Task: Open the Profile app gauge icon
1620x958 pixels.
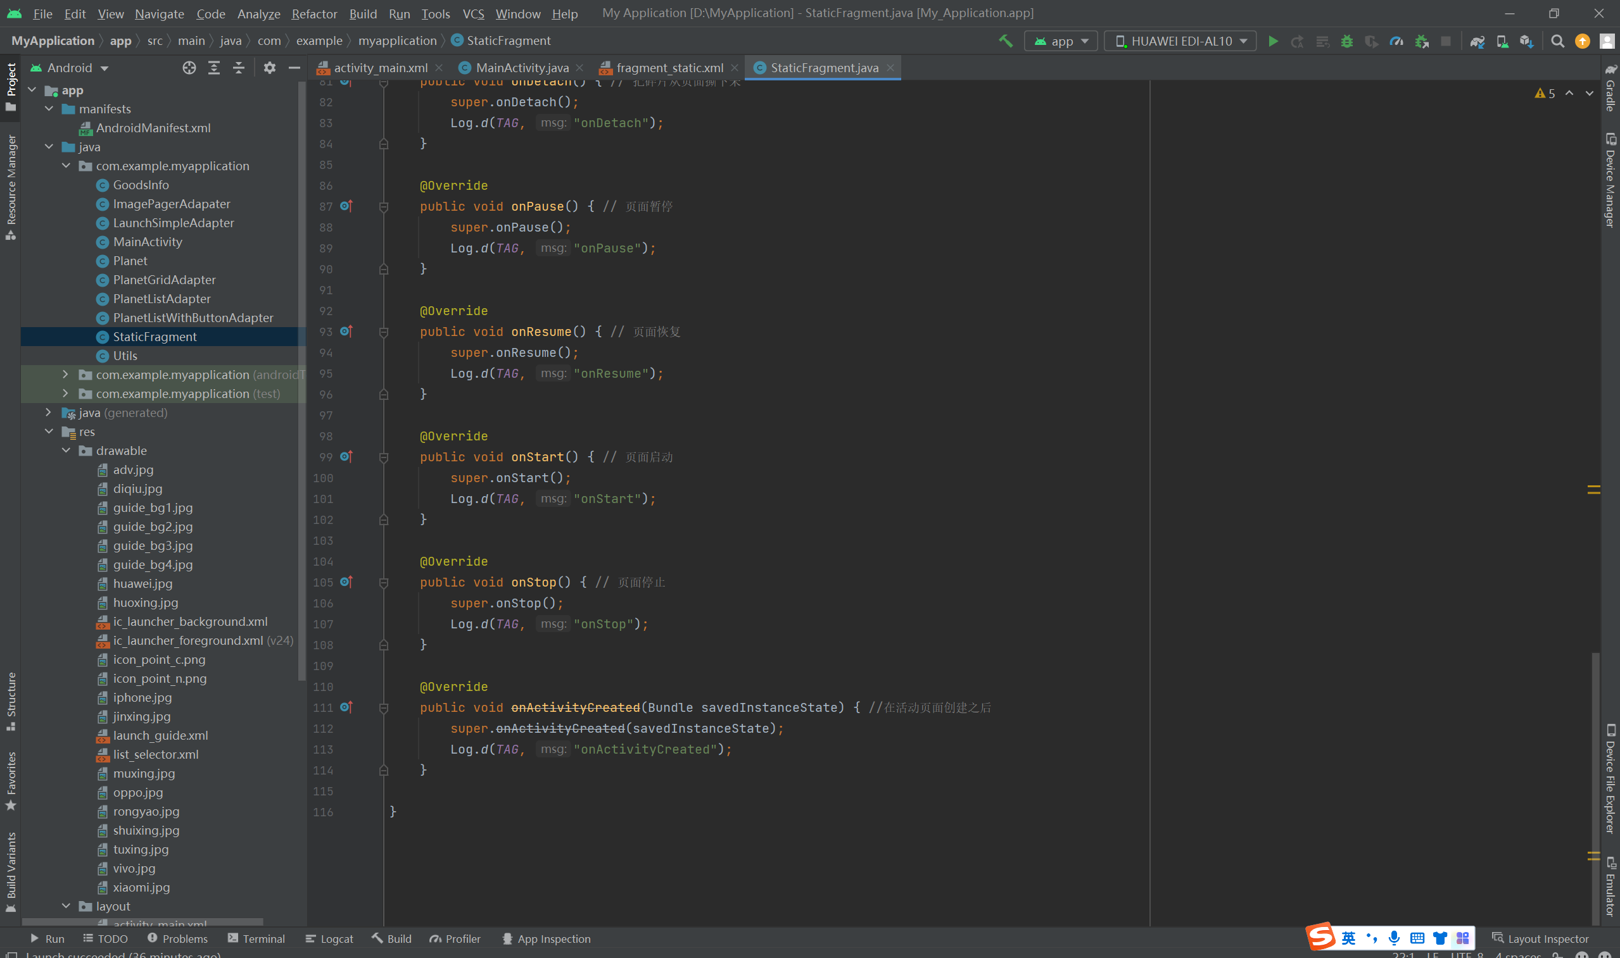Action: pos(1396,40)
